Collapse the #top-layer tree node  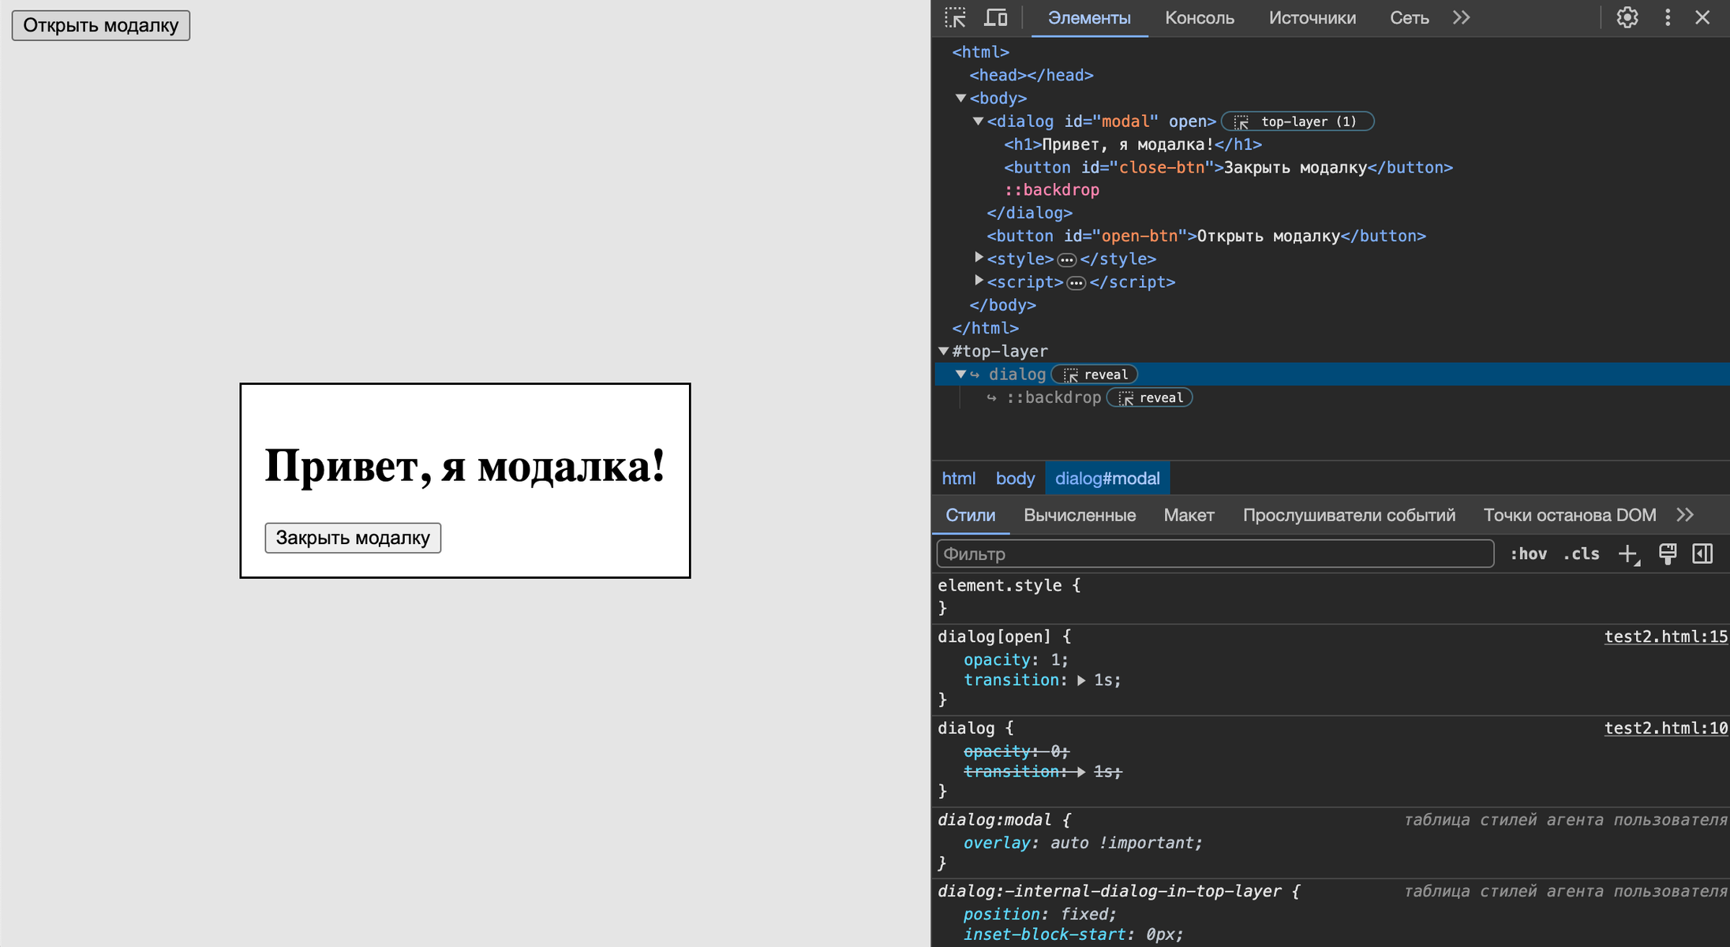pos(944,351)
